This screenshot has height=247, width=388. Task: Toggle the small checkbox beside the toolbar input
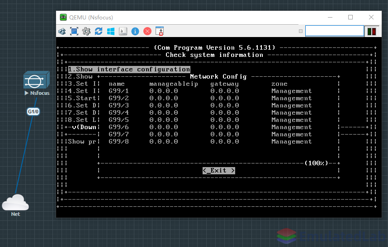click(x=301, y=31)
